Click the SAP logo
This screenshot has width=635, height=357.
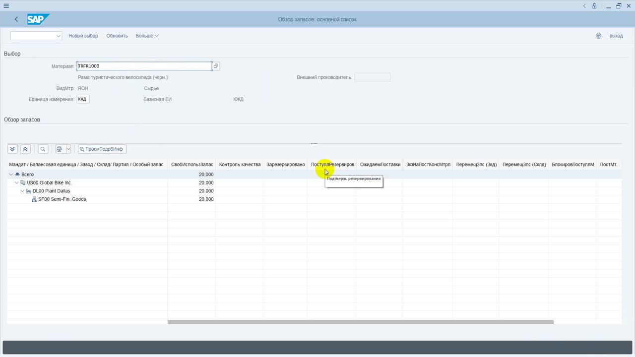point(38,19)
